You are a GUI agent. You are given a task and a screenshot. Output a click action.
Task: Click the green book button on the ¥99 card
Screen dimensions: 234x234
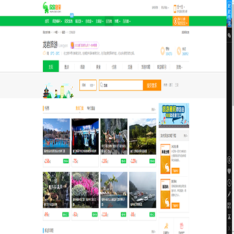pyautogui.click(x=66, y=214)
